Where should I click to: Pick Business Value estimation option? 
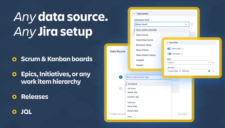144,45
